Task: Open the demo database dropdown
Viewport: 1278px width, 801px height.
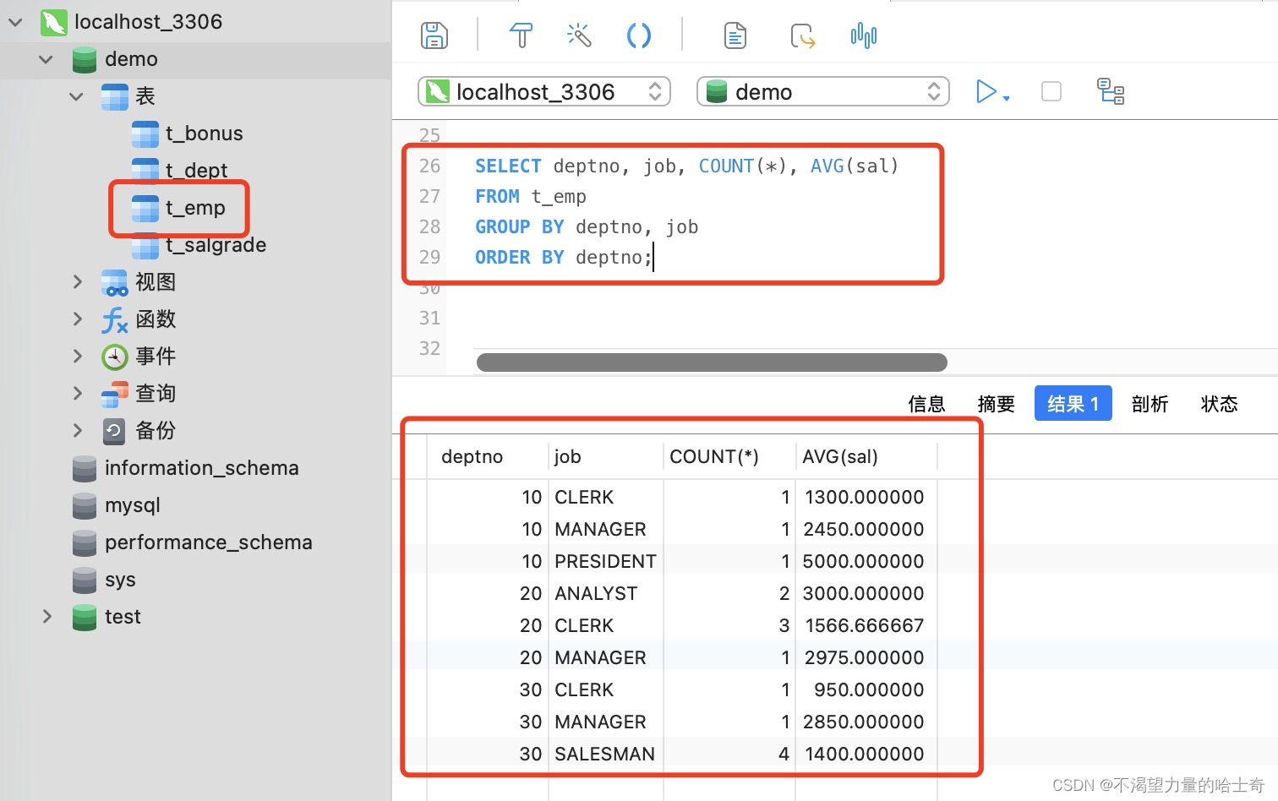Action: point(822,91)
